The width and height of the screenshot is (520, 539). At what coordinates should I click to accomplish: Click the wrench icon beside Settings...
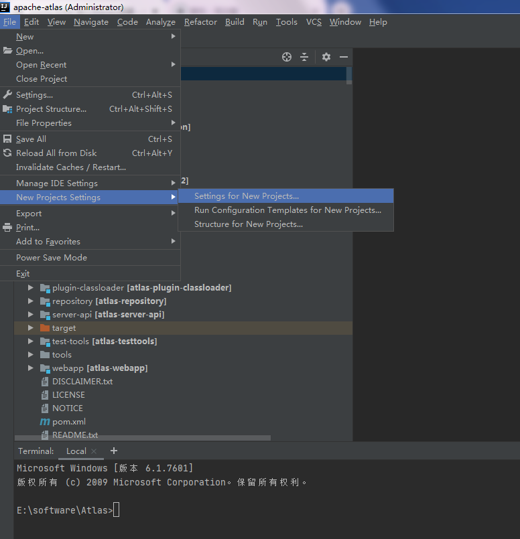click(x=7, y=94)
